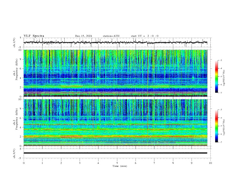Click time axis tick label '10'

pyautogui.click(x=210, y=163)
